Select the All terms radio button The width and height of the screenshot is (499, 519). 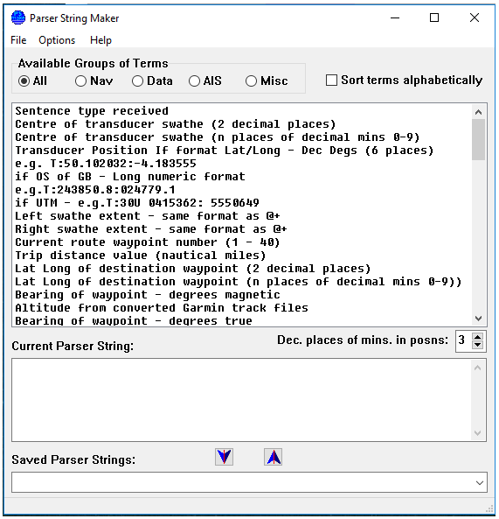click(24, 81)
